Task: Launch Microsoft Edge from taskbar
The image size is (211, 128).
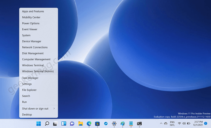Action: pos(89,123)
